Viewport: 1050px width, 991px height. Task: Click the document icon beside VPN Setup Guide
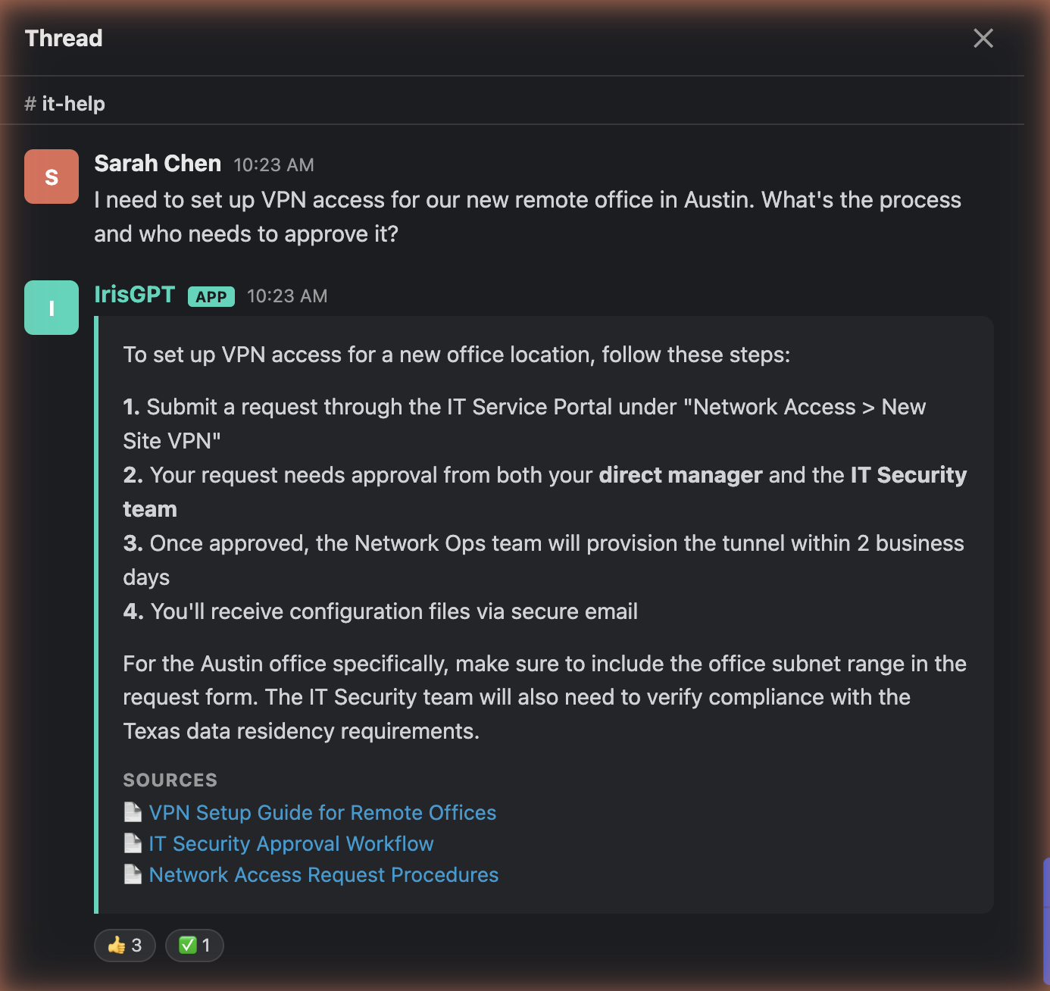[133, 811]
